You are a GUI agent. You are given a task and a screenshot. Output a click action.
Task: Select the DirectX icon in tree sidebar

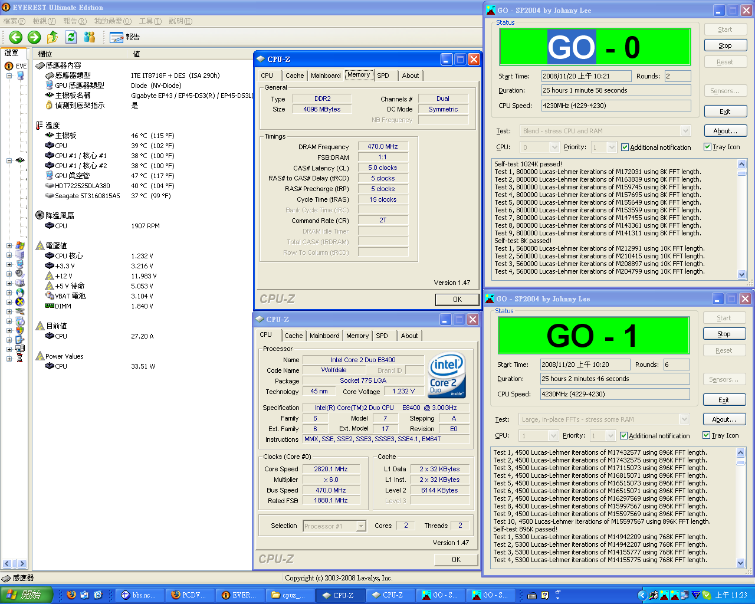point(20,301)
